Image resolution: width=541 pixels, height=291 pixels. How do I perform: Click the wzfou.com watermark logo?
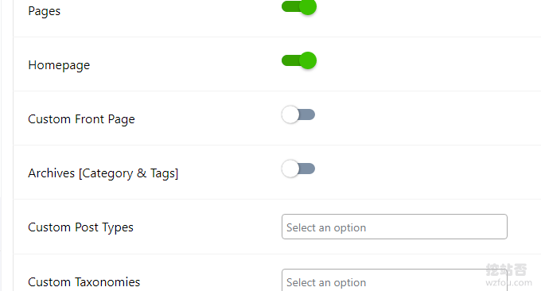[x=507, y=275]
